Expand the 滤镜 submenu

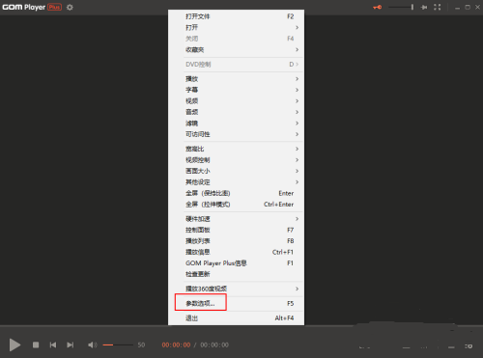236,124
